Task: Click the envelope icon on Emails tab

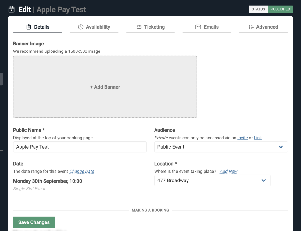Action: click(198, 27)
